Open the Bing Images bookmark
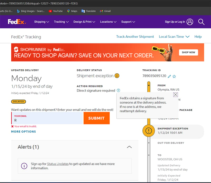Image resolution: width=211 pixels, height=183 pixels. click(x=31, y=11)
